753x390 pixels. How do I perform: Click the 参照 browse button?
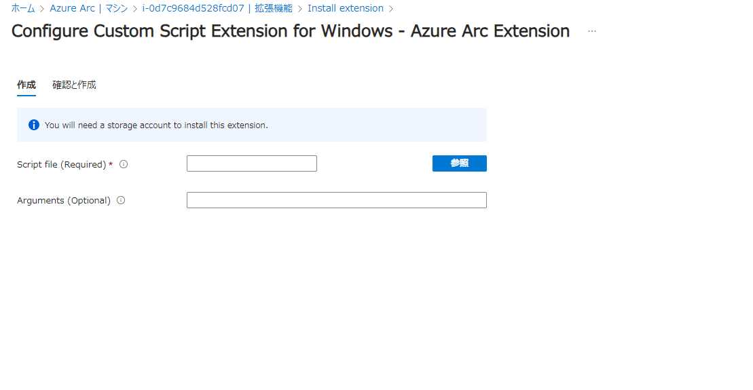pyautogui.click(x=459, y=163)
